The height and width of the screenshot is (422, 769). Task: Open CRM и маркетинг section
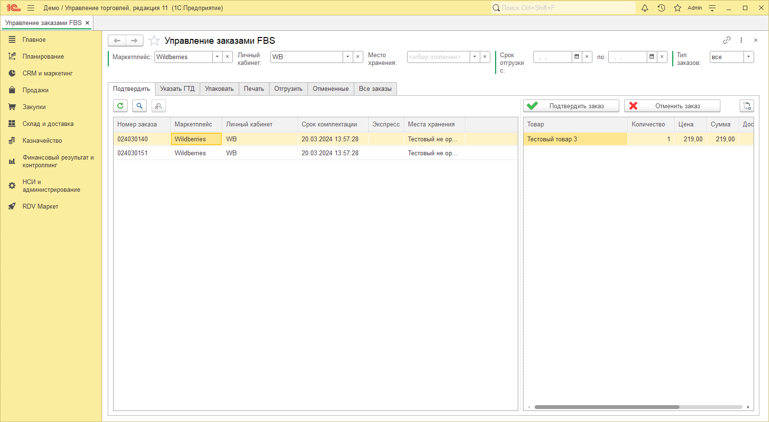51,73
